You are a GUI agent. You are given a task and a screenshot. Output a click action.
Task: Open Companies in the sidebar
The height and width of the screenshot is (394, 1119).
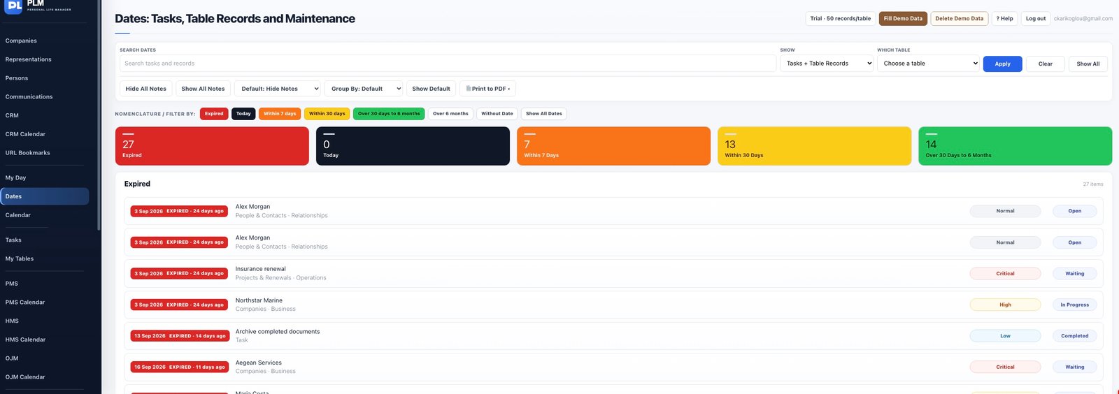(21, 41)
